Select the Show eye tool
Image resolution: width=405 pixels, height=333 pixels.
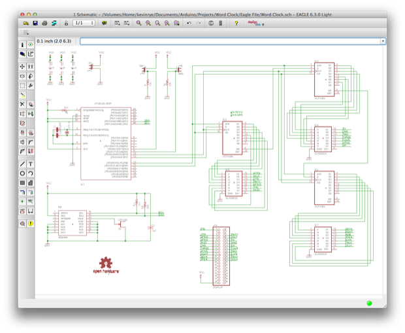coord(31,44)
